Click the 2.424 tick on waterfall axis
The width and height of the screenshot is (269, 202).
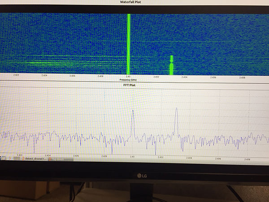pyautogui.click(x=44, y=75)
